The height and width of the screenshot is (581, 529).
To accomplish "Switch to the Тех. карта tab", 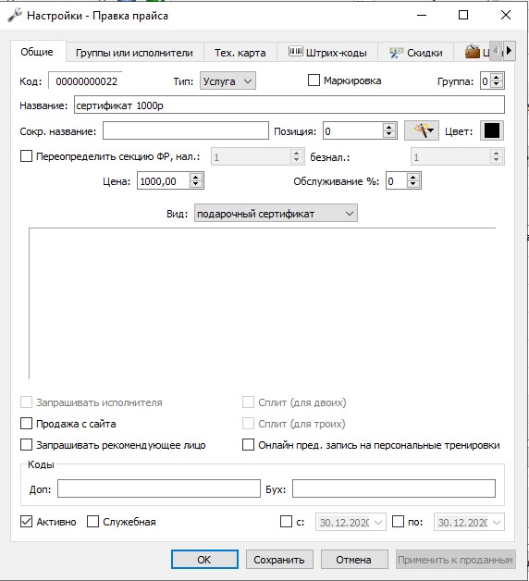I will (x=240, y=53).
